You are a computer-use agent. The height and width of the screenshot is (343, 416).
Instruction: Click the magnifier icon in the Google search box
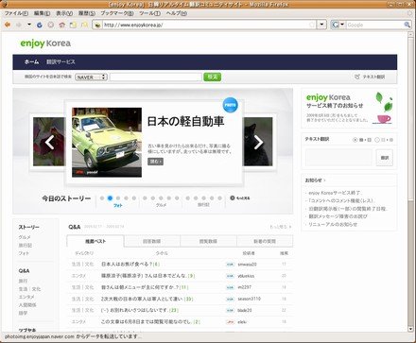coord(407,25)
